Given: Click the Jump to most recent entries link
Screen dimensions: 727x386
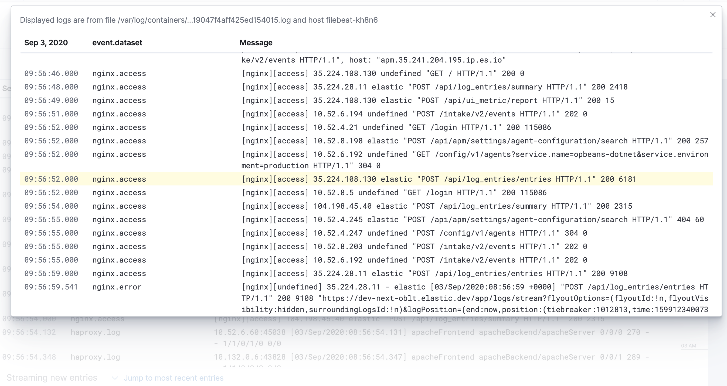Looking at the screenshot, I should click(174, 378).
